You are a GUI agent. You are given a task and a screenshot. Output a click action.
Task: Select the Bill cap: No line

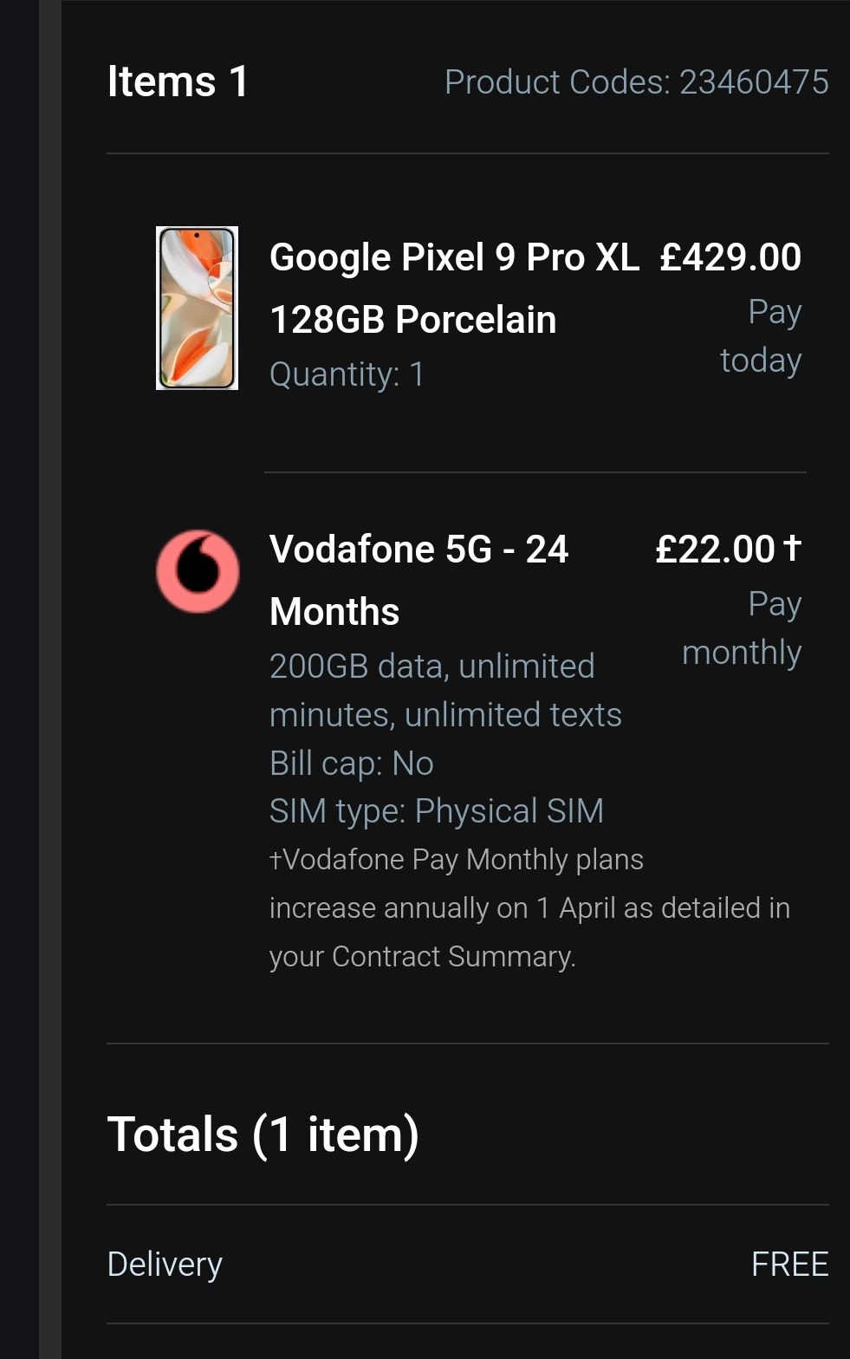tap(351, 764)
